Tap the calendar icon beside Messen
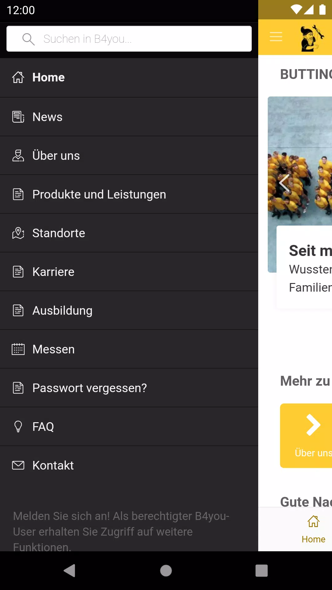 (x=18, y=349)
